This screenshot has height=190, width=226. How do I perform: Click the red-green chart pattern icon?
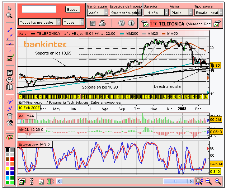click(x=10, y=137)
